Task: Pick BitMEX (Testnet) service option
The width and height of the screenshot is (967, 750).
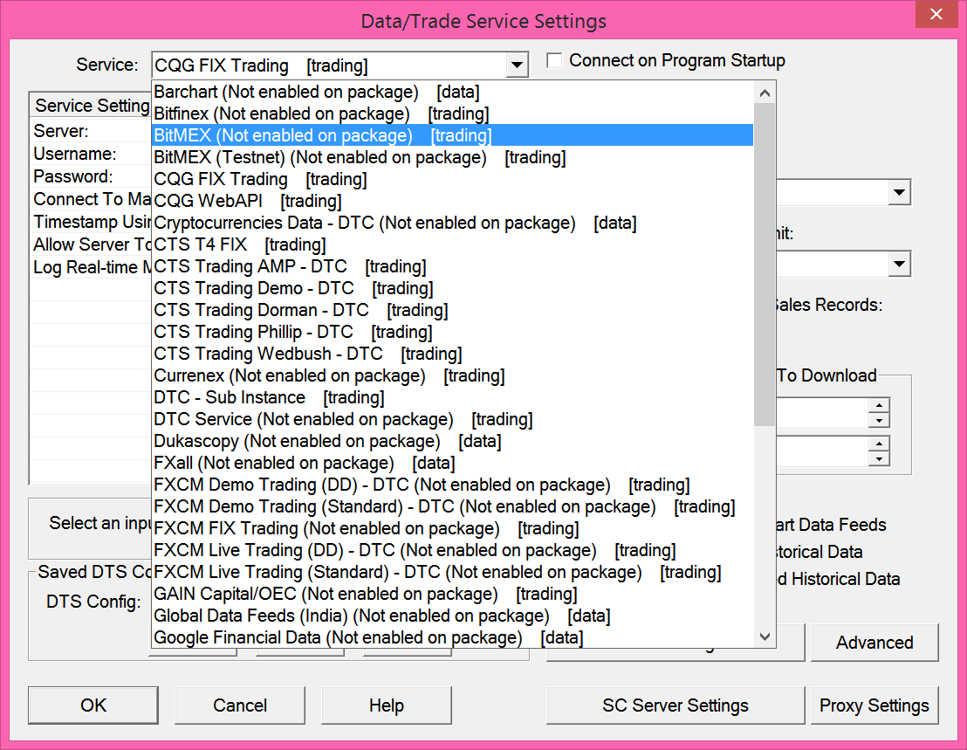Action: tap(452, 157)
